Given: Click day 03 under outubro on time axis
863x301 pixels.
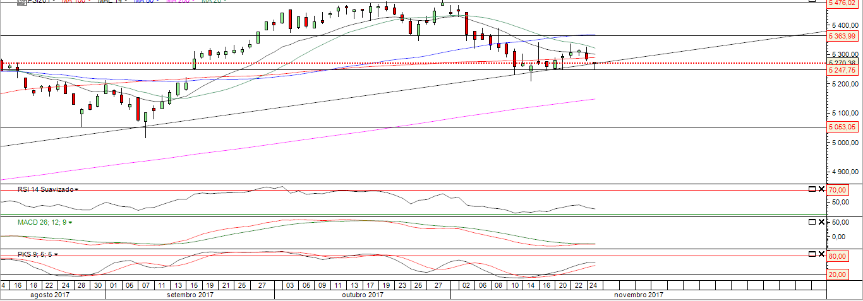Looking at the screenshot, I should 290,285.
